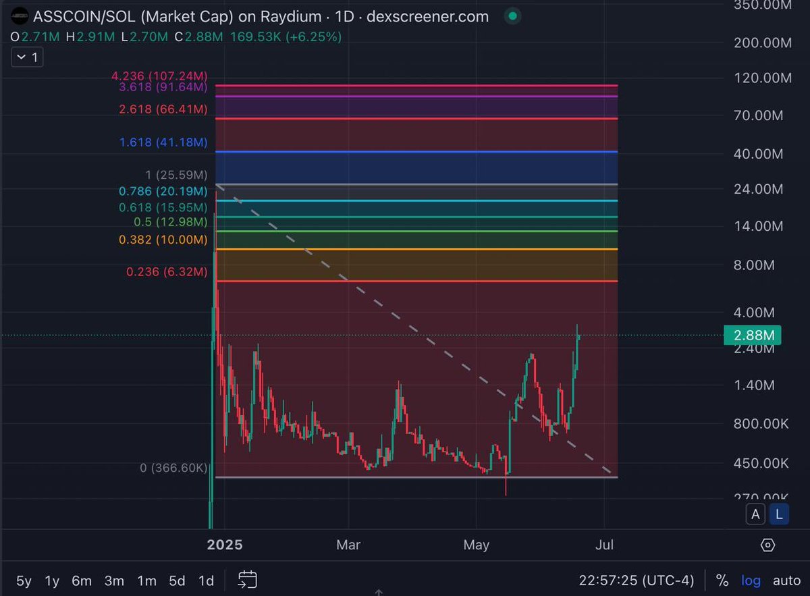Select the 1d time range
This screenshot has height=596, width=810.
tap(206, 580)
